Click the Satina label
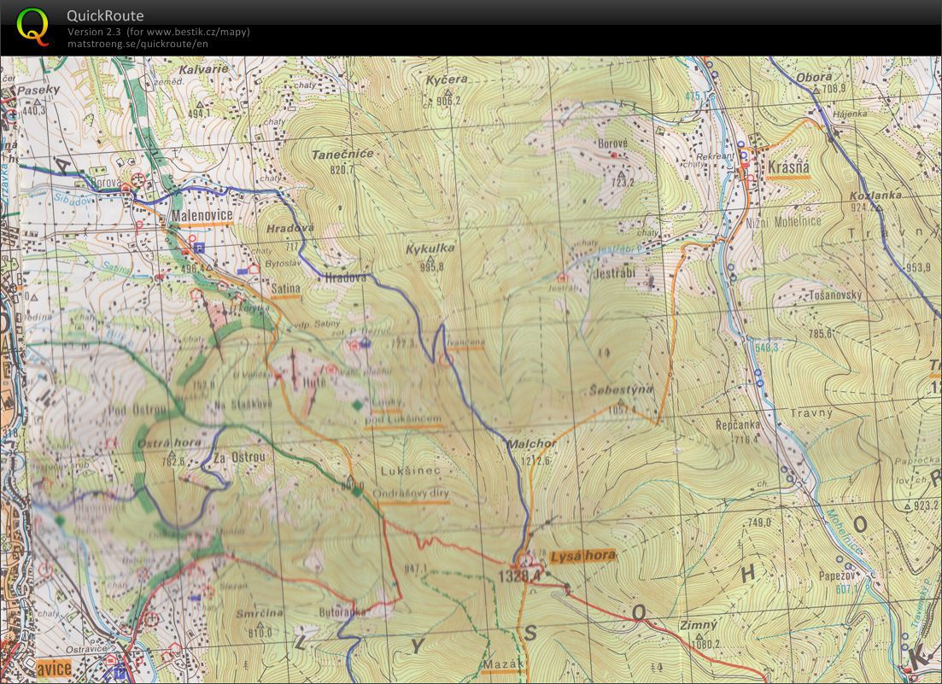The image size is (942, 684). coord(285,289)
